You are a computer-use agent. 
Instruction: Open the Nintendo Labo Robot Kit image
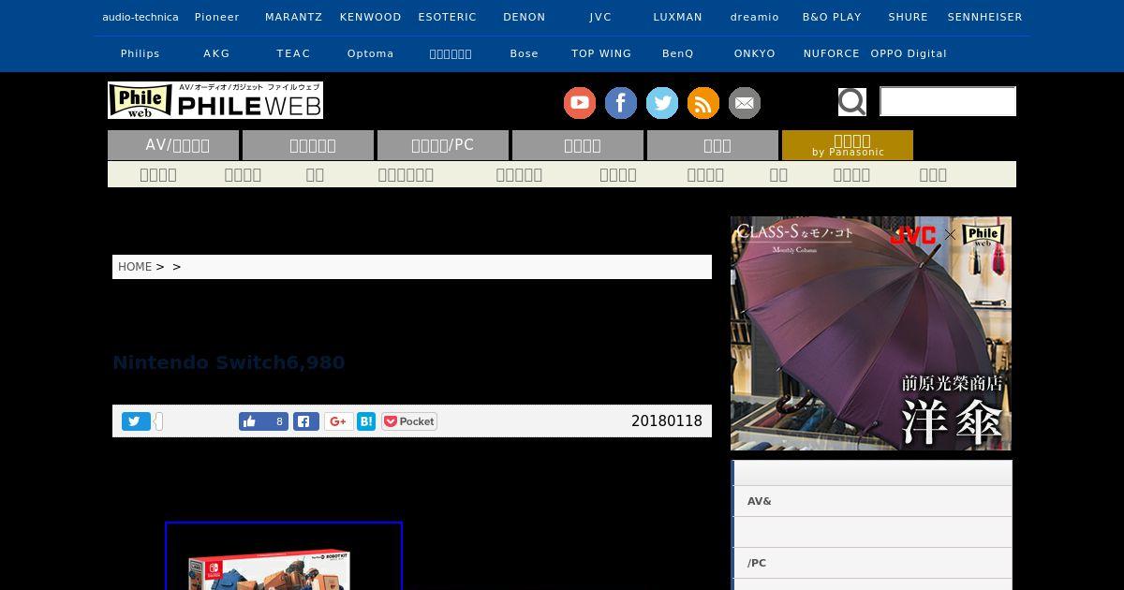(284, 556)
